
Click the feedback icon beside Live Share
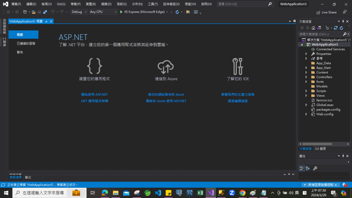(345, 12)
